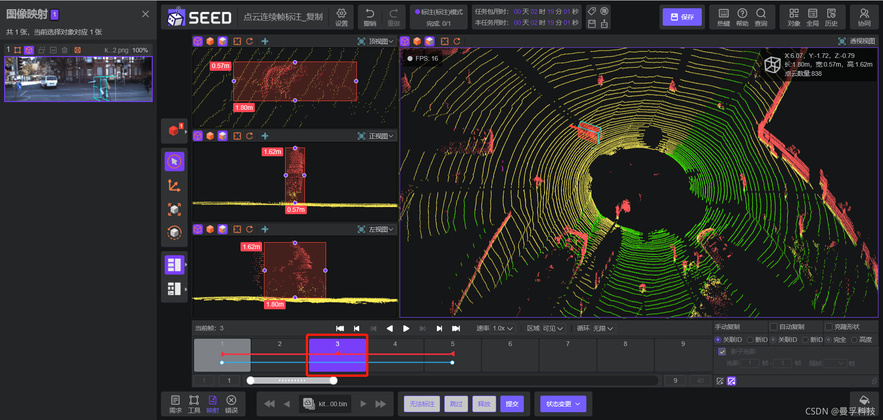This screenshot has width=883, height=420.
Task: Toggle 影子拖影 checkbox
Action: [722, 352]
